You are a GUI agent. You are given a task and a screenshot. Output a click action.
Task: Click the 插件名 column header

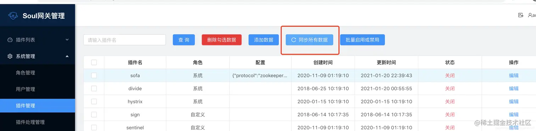135,62
